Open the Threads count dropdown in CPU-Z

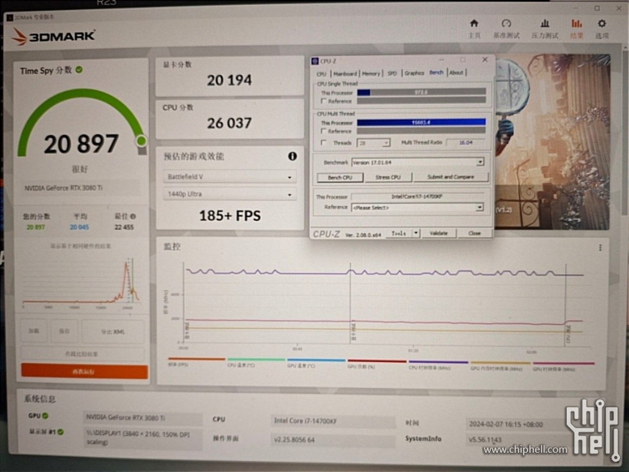[x=373, y=143]
